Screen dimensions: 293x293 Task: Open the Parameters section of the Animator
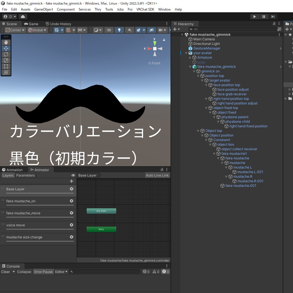(x=25, y=175)
